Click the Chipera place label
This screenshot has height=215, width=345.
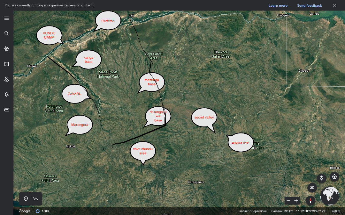(x=303, y=71)
